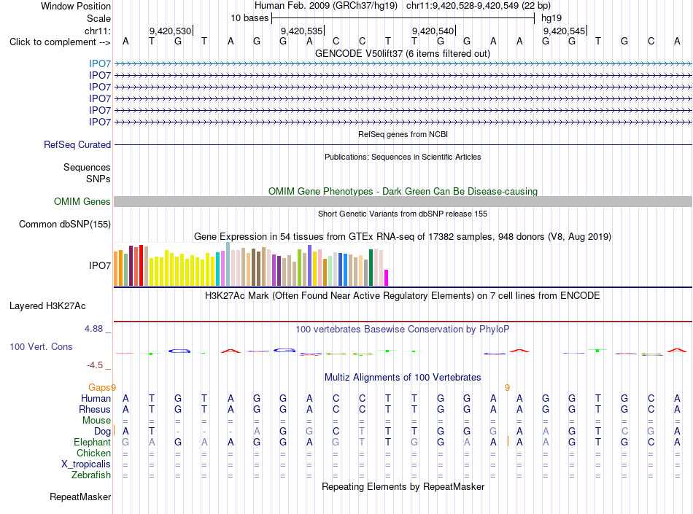Click the 'hg19' label beside the scale bar

click(x=551, y=18)
